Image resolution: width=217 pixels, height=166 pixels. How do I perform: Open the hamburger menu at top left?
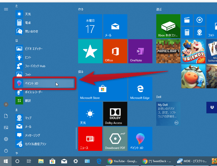(6, 9)
